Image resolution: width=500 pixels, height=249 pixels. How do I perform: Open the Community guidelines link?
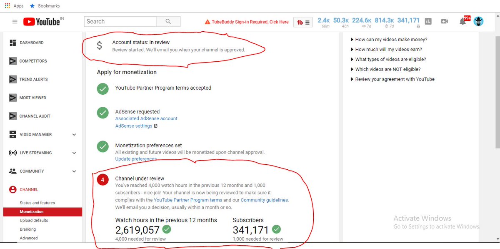pos(264,200)
